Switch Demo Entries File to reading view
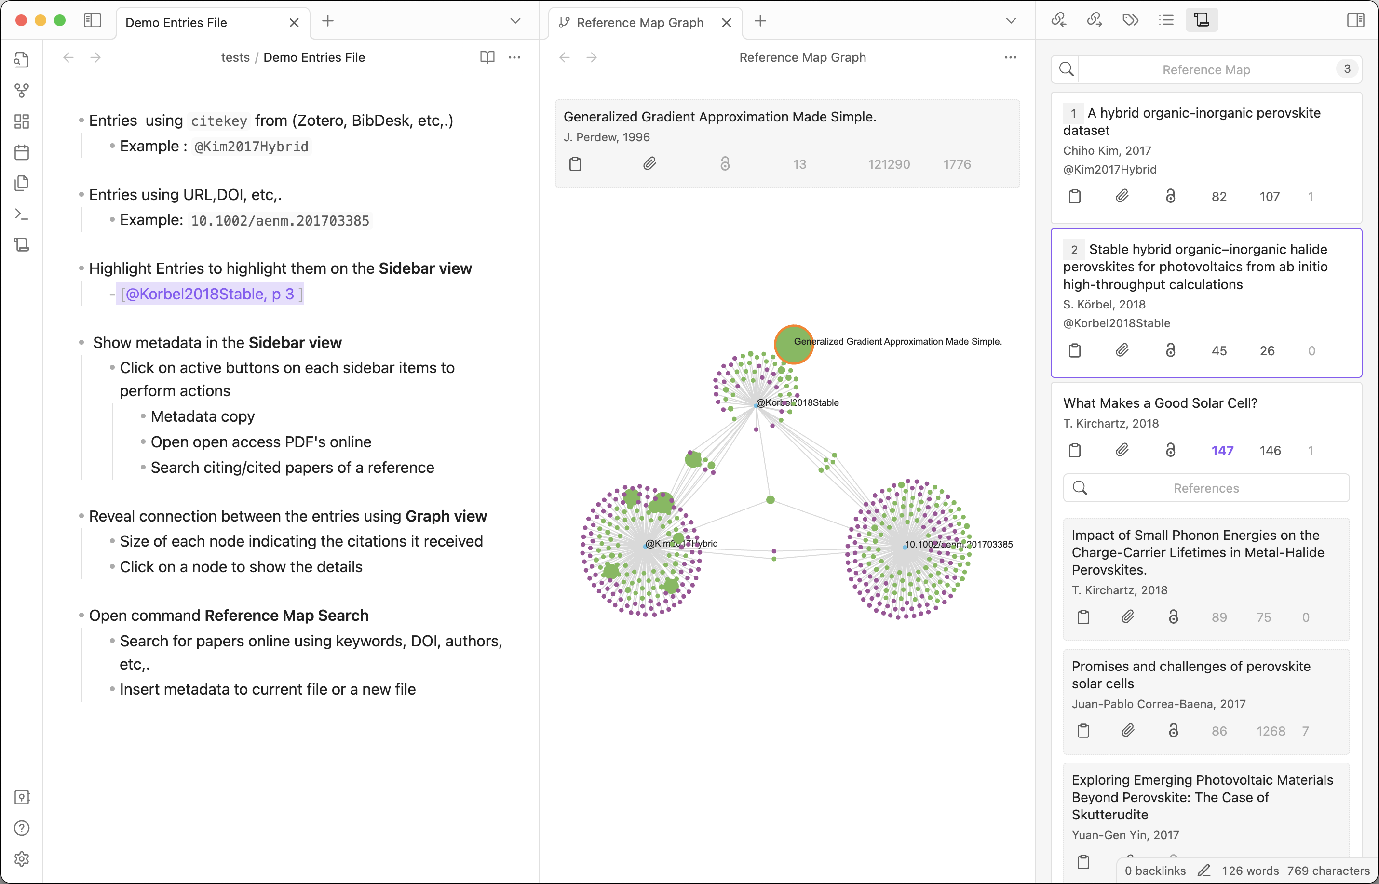The width and height of the screenshot is (1379, 884). [x=487, y=57]
